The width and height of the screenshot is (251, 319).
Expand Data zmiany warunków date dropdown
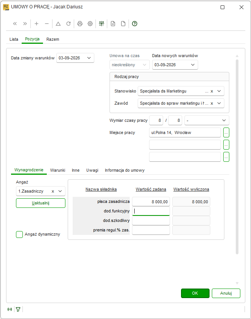(89, 58)
